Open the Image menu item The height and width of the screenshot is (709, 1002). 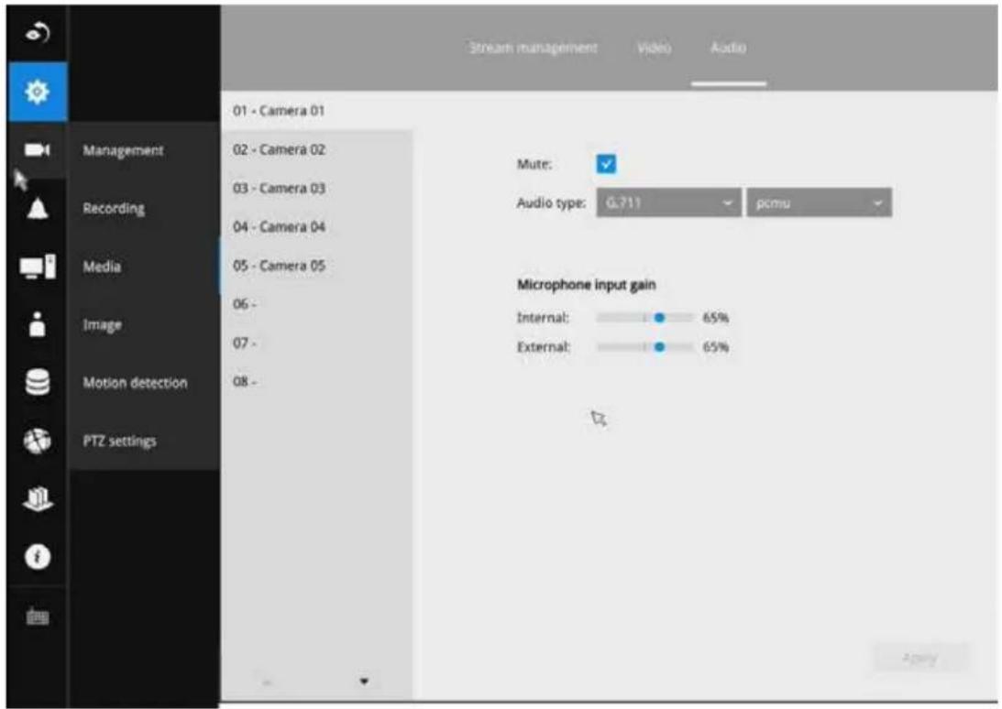pos(103,324)
